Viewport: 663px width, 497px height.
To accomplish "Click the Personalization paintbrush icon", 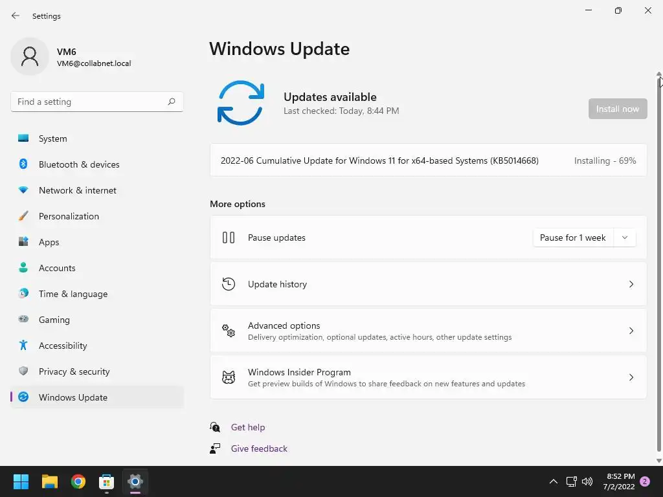I will click(23, 216).
